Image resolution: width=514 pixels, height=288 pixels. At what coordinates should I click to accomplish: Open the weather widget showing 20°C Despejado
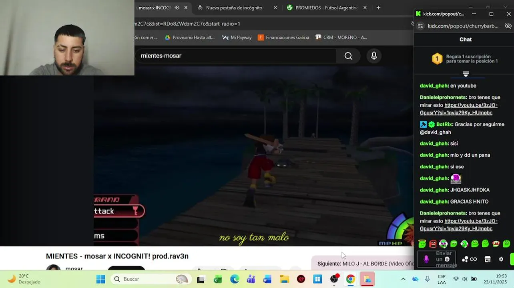[24, 279]
